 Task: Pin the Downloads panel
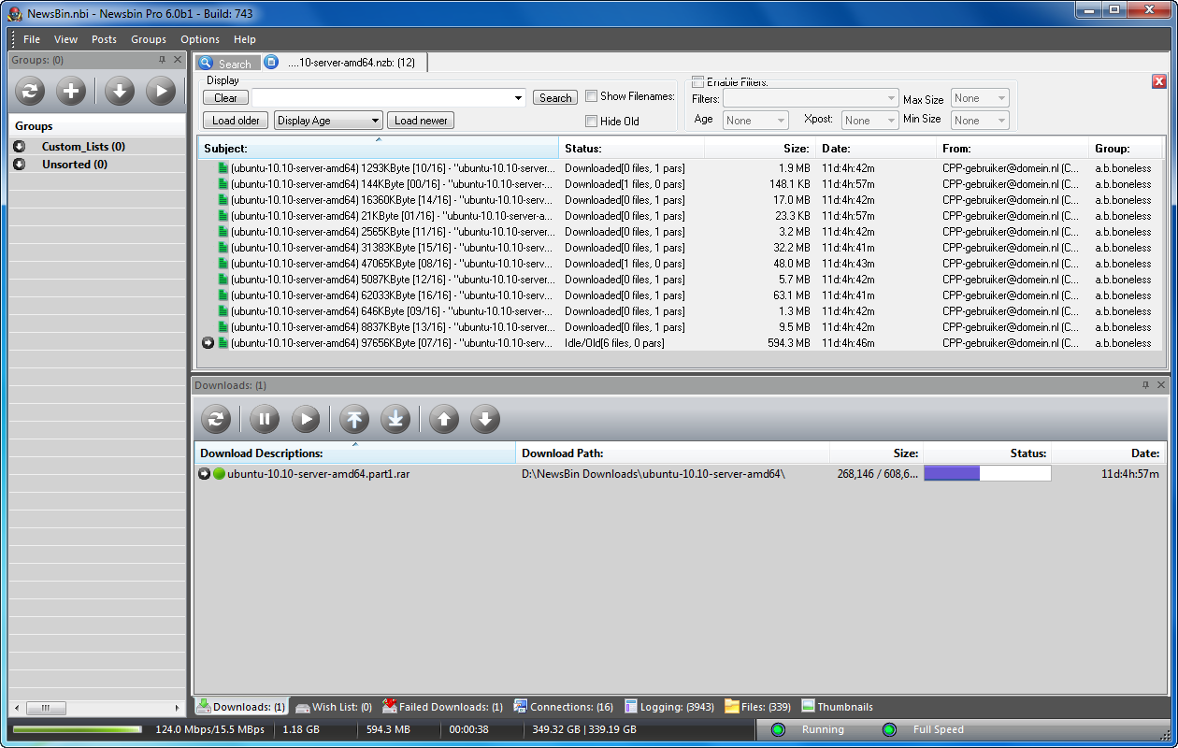click(1145, 385)
